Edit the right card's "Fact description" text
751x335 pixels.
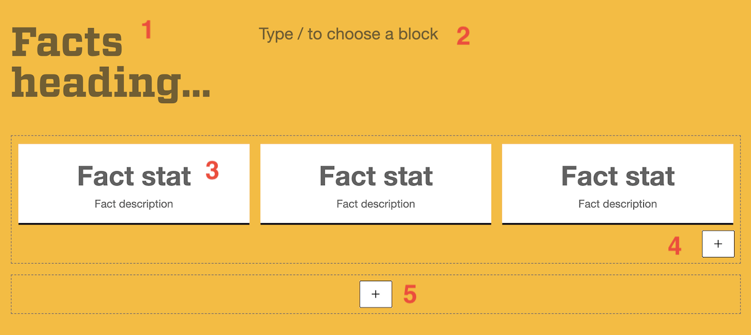pyautogui.click(x=618, y=204)
